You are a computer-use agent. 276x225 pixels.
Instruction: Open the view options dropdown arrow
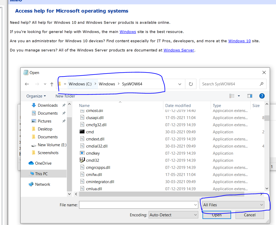[239, 96]
